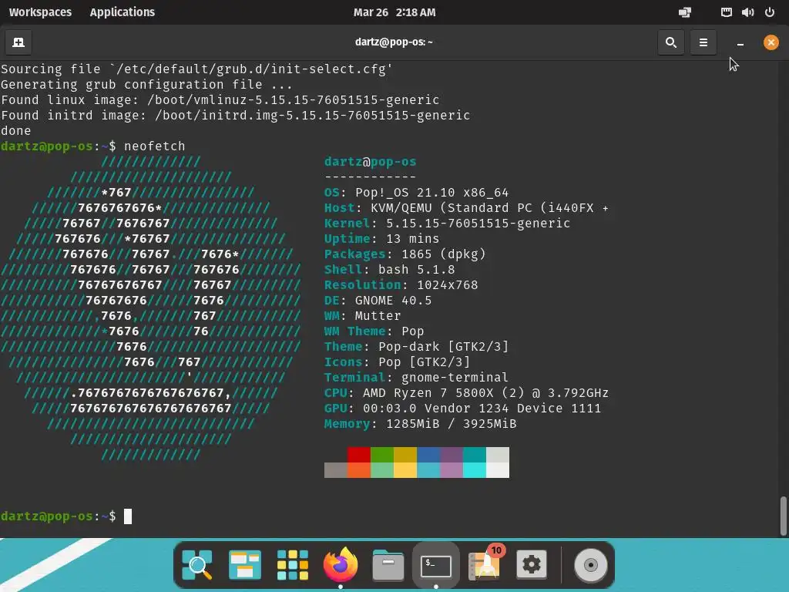Minimize the terminal window
789x592 pixels.
pyautogui.click(x=740, y=43)
